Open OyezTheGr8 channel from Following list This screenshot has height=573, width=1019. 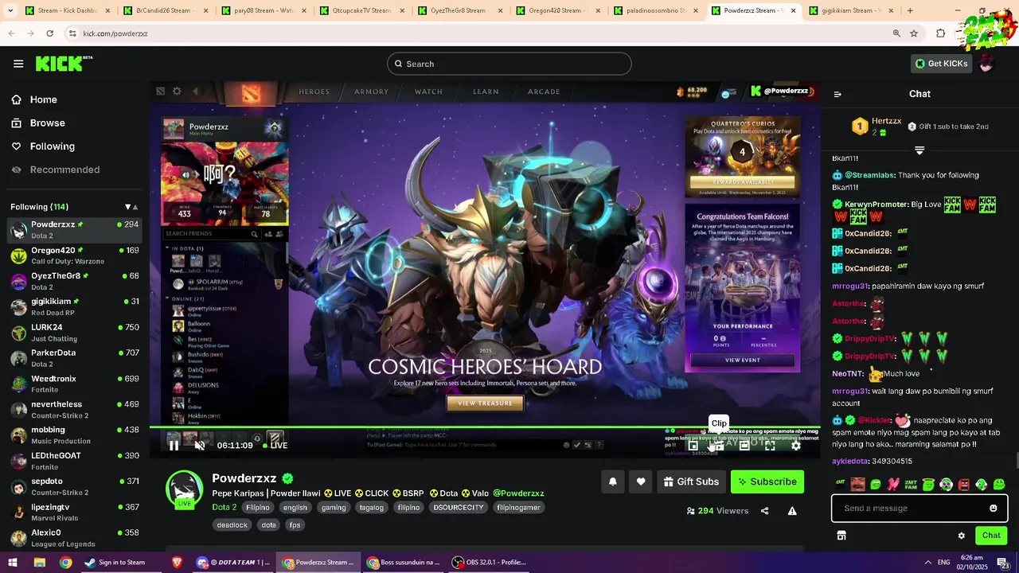(x=75, y=281)
